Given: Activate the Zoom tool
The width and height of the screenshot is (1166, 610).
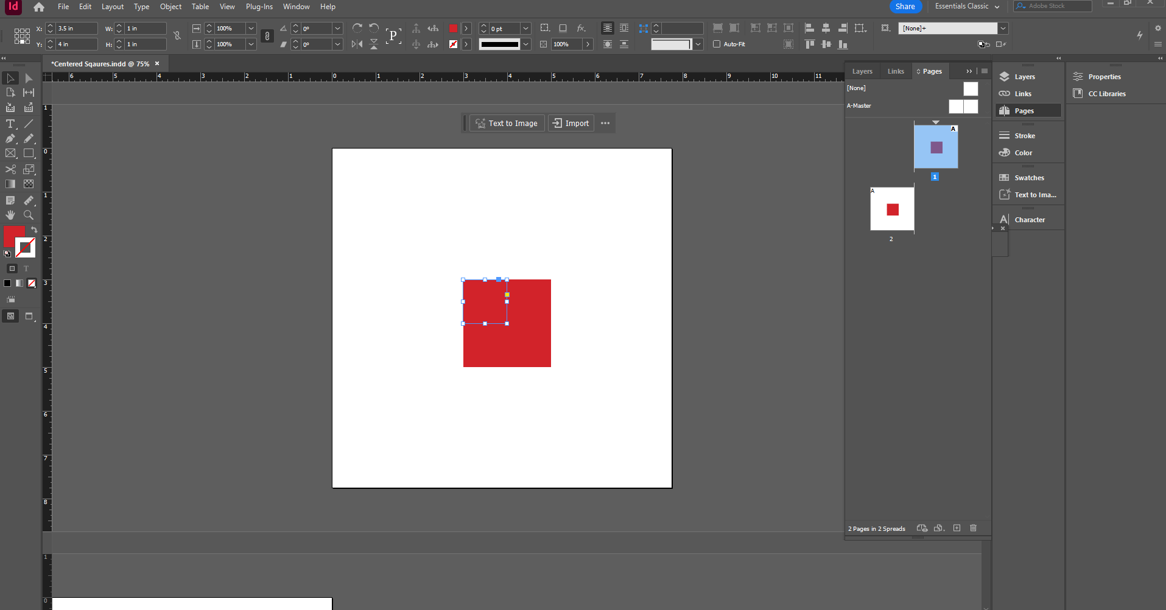Looking at the screenshot, I should 28,215.
